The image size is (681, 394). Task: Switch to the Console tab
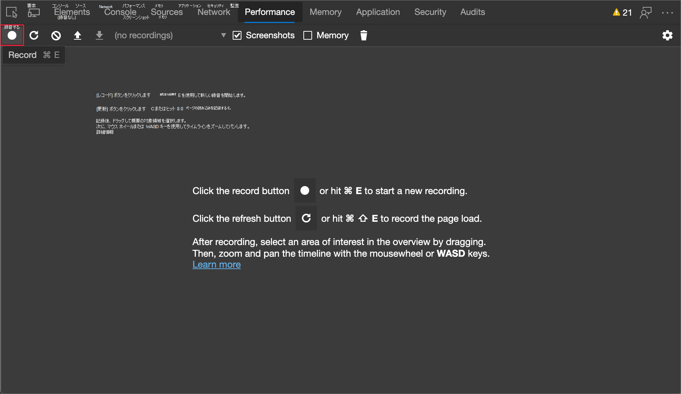click(x=120, y=12)
